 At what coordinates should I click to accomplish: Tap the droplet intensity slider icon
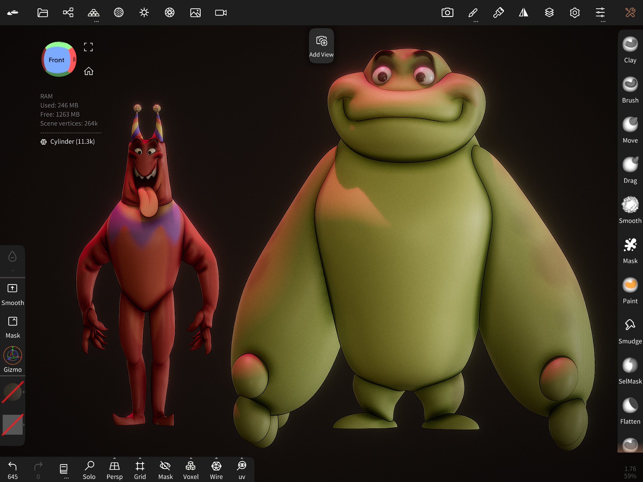click(x=12, y=256)
